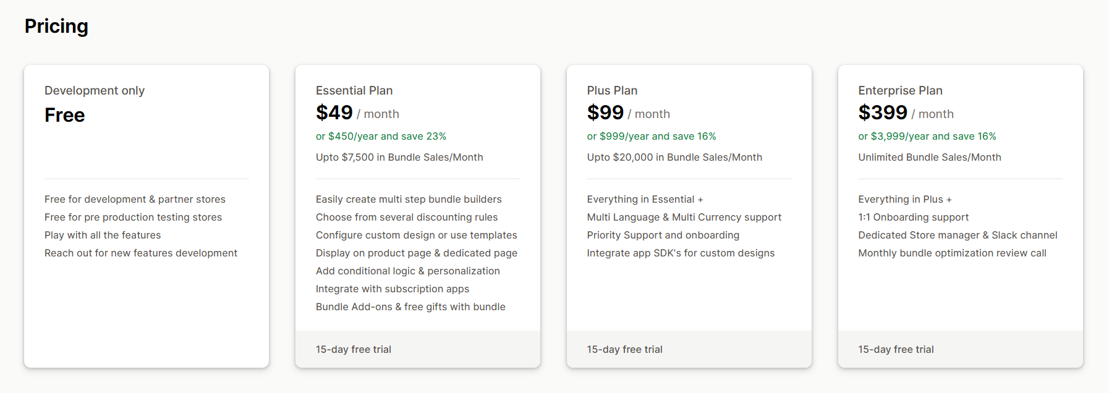Click Upto $7,500 in Bundle Sales/Month text

pyautogui.click(x=399, y=157)
